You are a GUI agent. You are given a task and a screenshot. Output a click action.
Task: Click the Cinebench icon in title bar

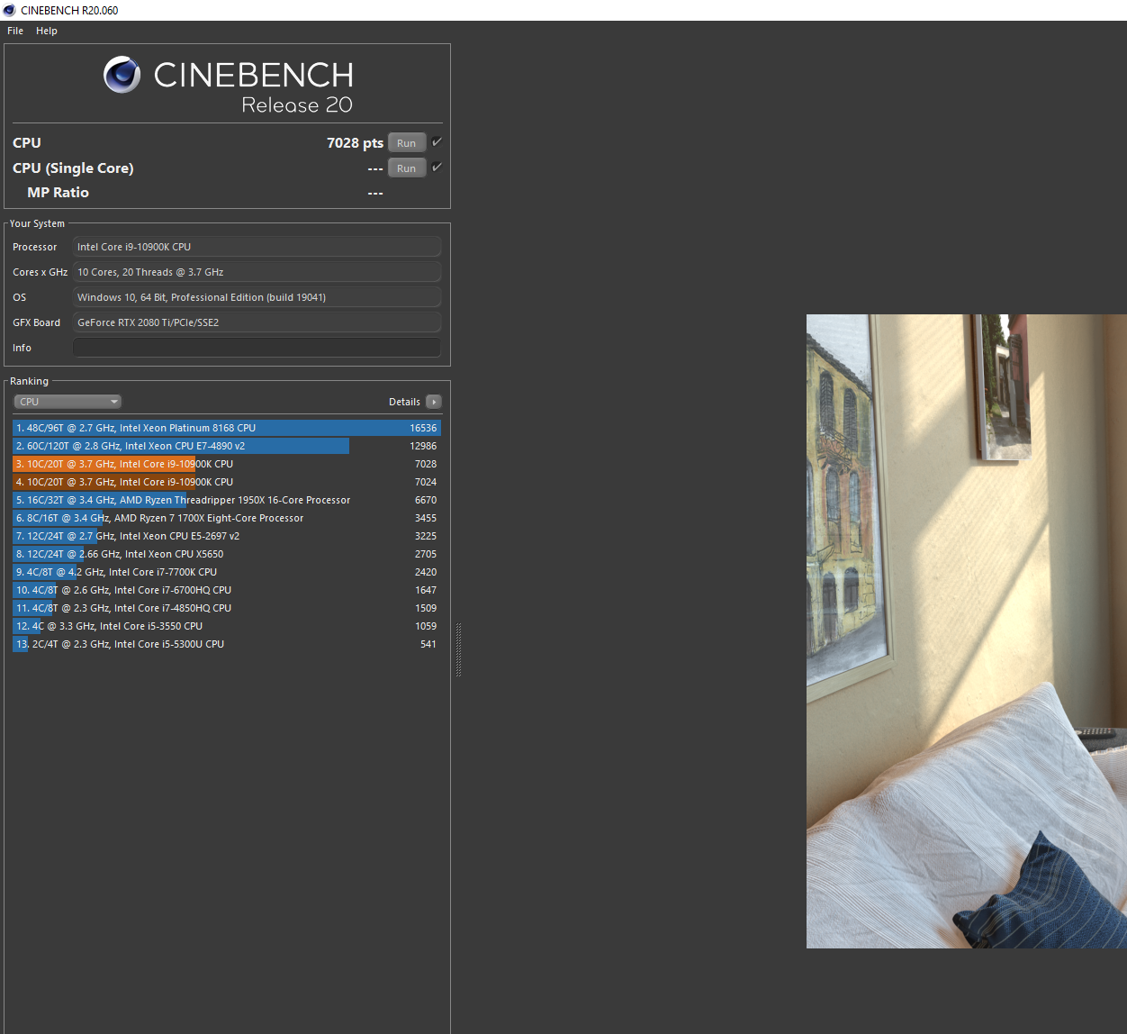tap(9, 10)
